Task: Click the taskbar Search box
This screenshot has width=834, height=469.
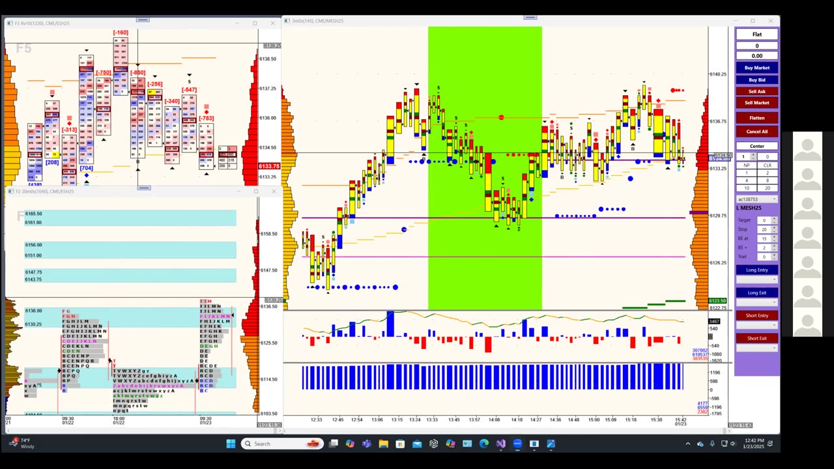Action: pyautogui.click(x=281, y=444)
